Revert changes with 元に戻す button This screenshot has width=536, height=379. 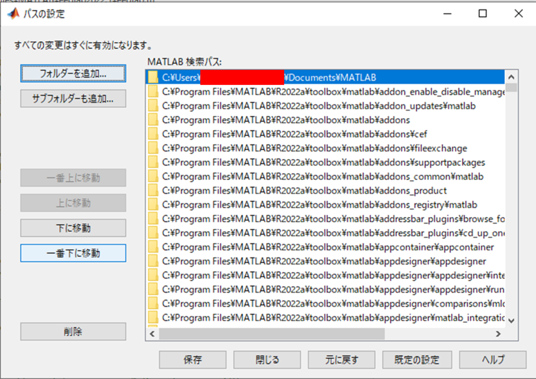coord(342,359)
